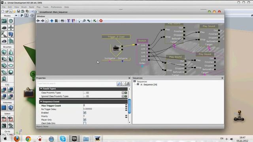Click the Properties panel vertical scrollbar thumb
This screenshot has width=253, height=142.
coord(129,106)
